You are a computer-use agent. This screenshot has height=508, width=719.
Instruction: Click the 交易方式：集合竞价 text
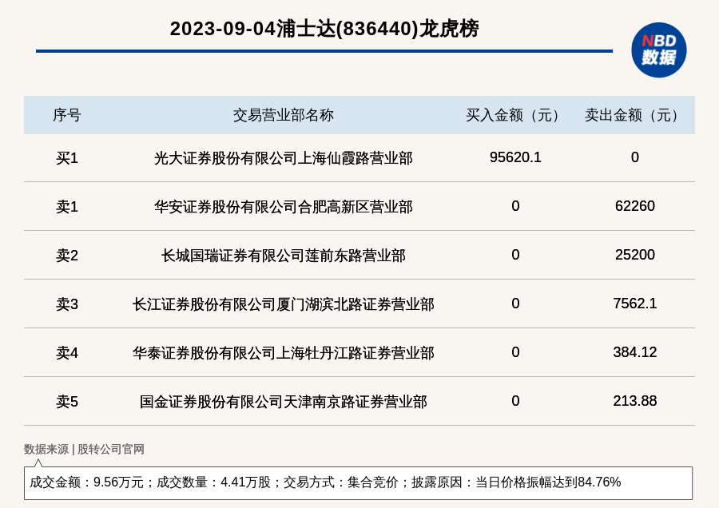pos(340,482)
